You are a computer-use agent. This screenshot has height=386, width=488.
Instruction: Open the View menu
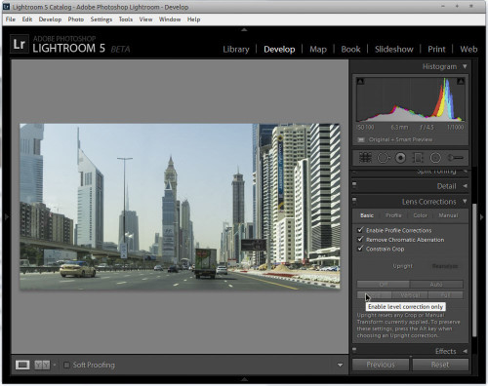tap(145, 19)
